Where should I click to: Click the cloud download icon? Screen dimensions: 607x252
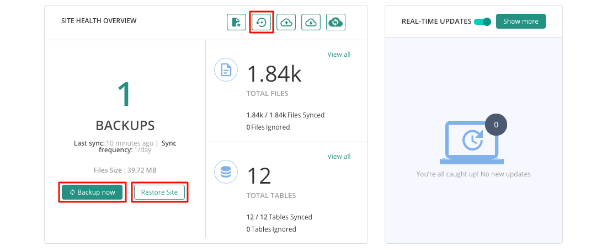(x=311, y=22)
